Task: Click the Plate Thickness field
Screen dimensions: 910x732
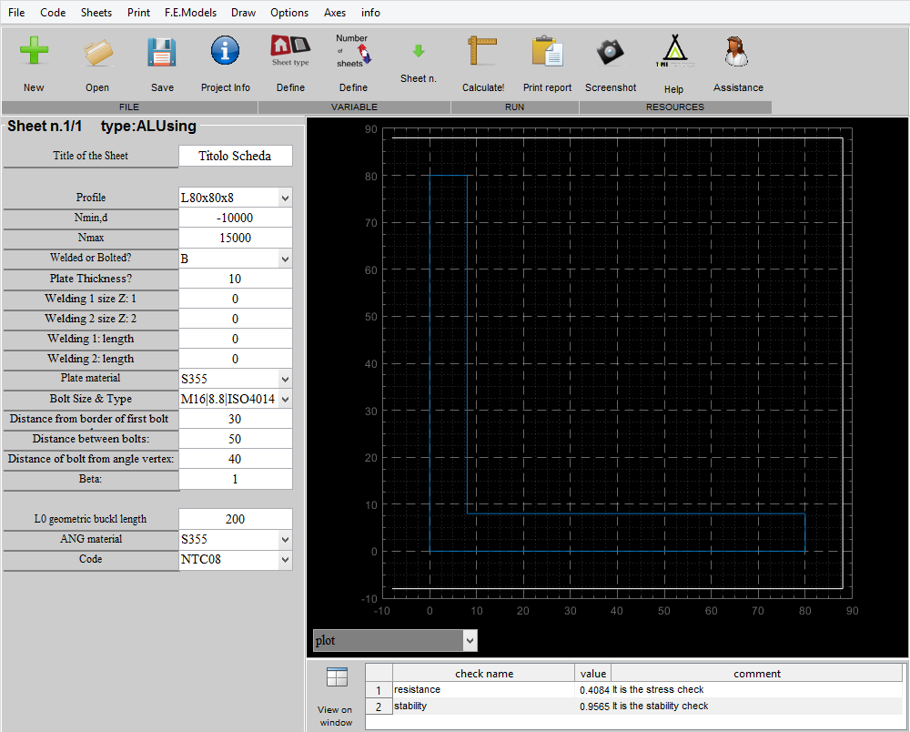Action: [x=235, y=279]
